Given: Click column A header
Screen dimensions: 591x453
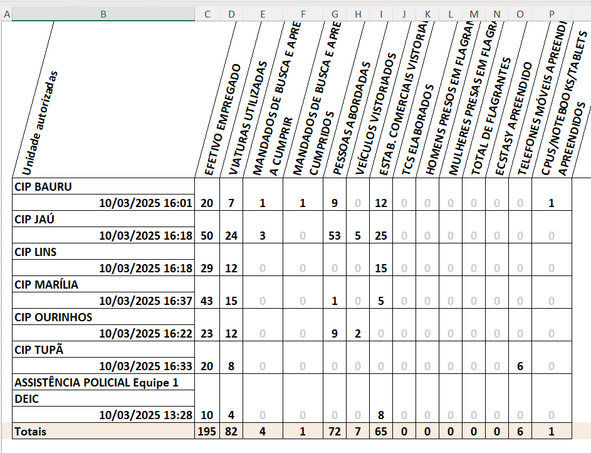Looking at the screenshot, I should click(x=6, y=14).
